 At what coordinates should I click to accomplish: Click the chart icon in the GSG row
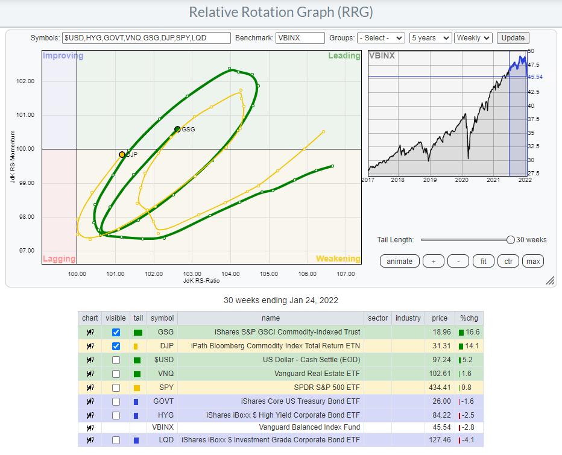click(90, 332)
